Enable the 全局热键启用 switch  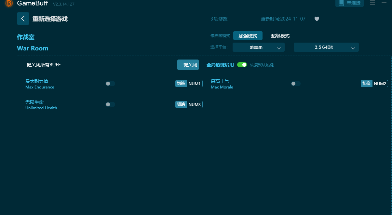click(x=242, y=65)
